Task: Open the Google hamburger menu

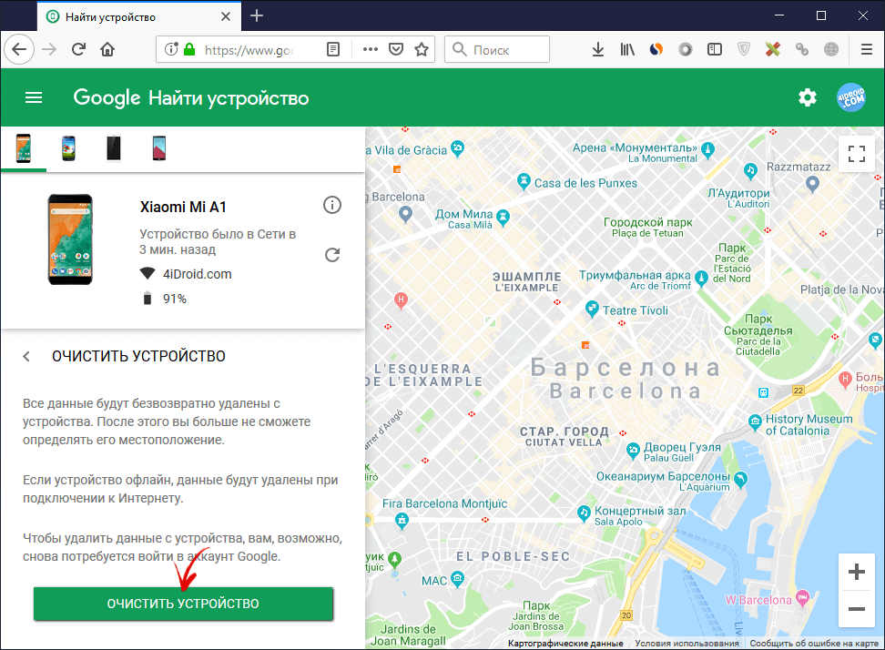Action: (34, 98)
